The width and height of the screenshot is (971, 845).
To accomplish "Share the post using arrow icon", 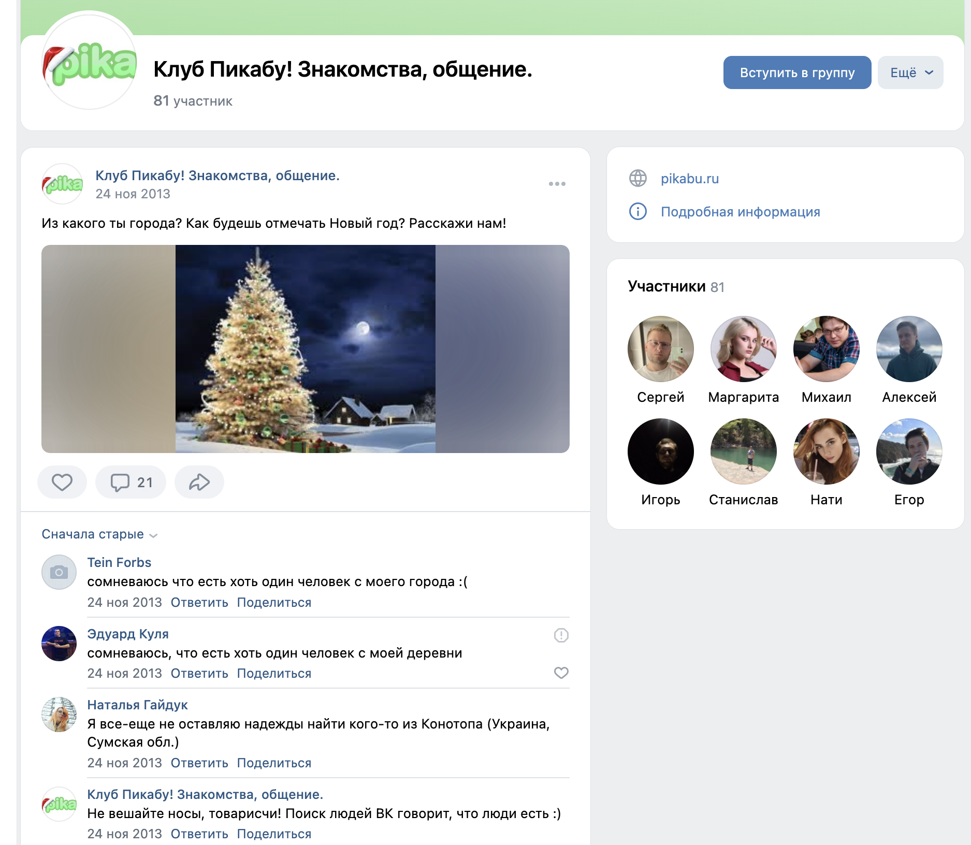I will click(199, 482).
